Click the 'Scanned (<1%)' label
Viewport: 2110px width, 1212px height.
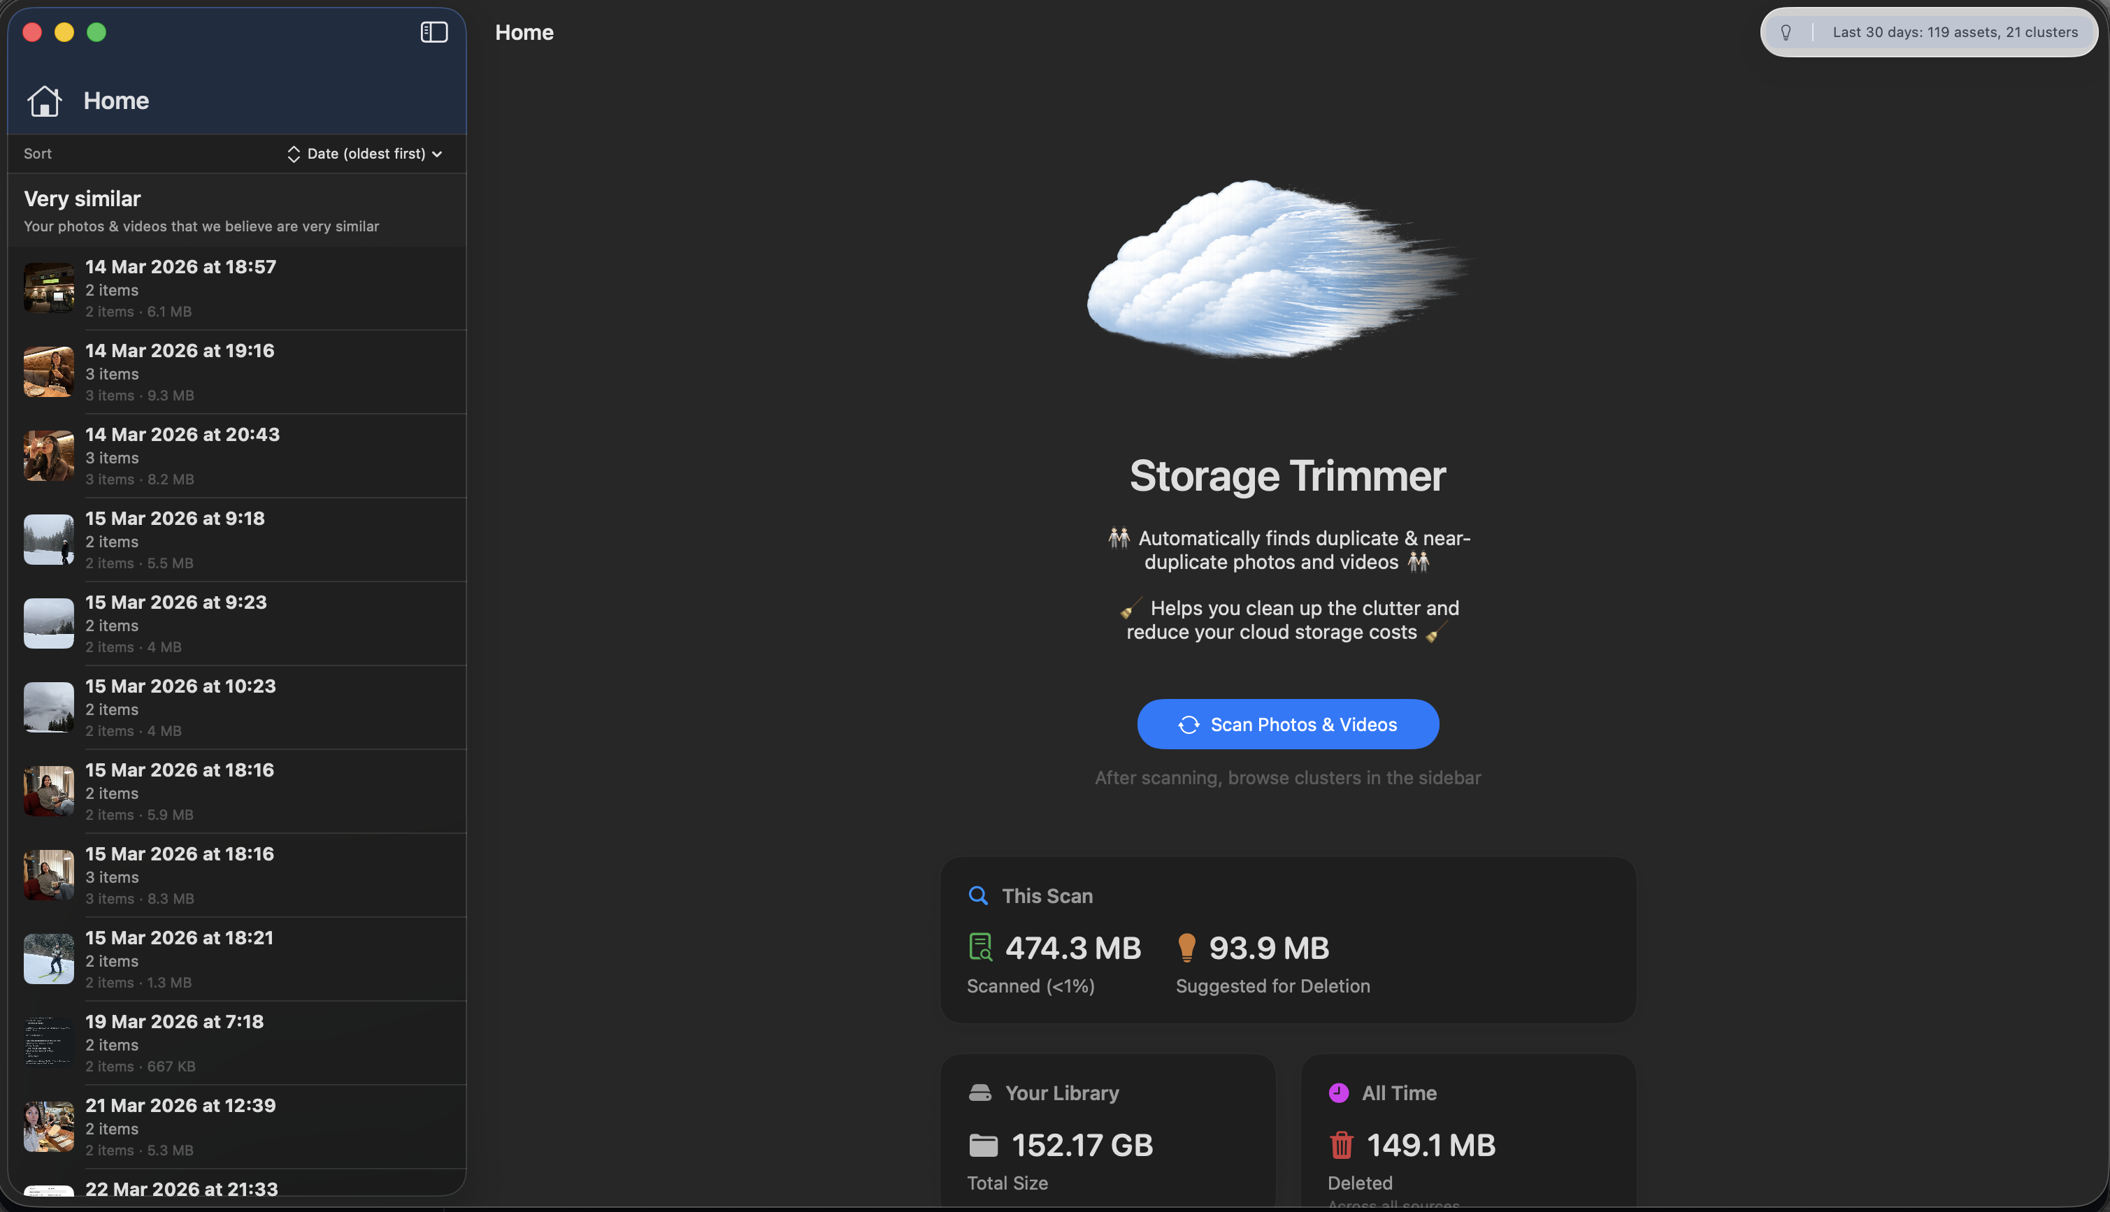click(x=1031, y=986)
